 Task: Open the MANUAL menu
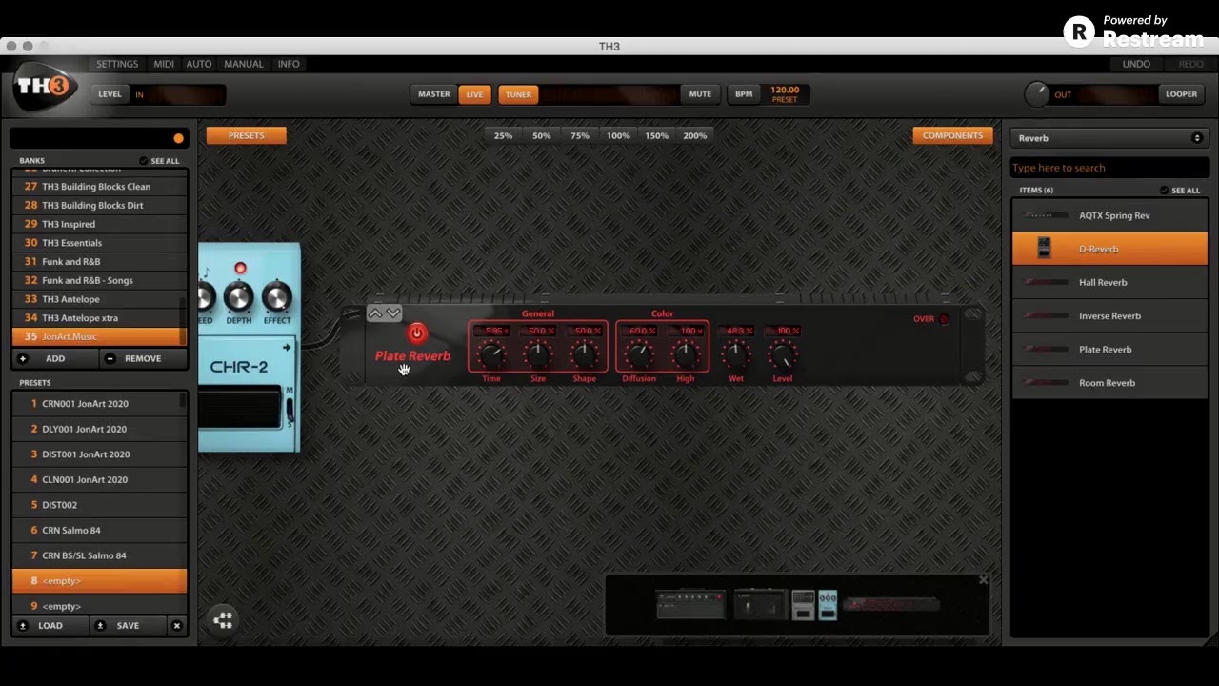pyautogui.click(x=244, y=64)
